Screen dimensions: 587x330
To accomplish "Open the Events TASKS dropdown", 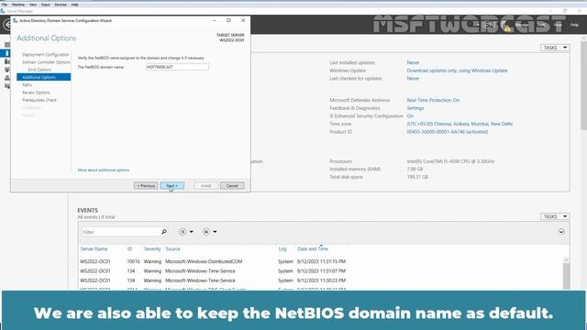I will [555, 216].
